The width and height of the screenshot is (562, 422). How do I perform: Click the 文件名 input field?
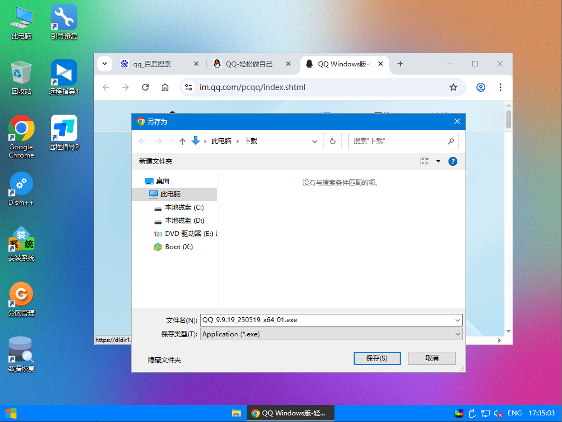click(x=327, y=320)
